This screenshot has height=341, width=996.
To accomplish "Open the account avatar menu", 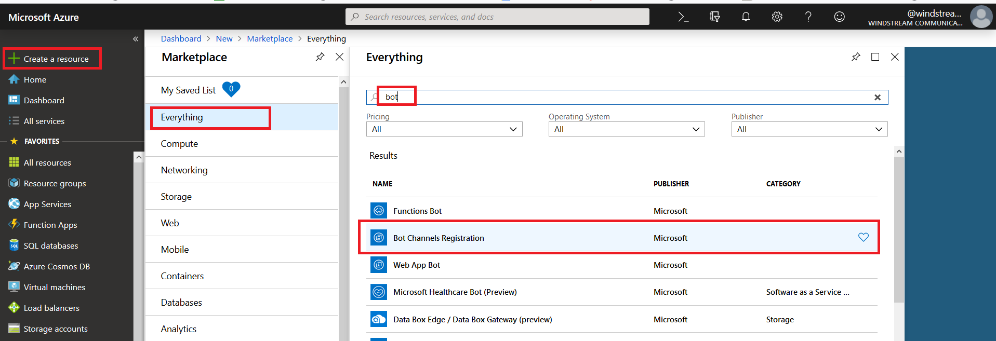I will coord(981,17).
